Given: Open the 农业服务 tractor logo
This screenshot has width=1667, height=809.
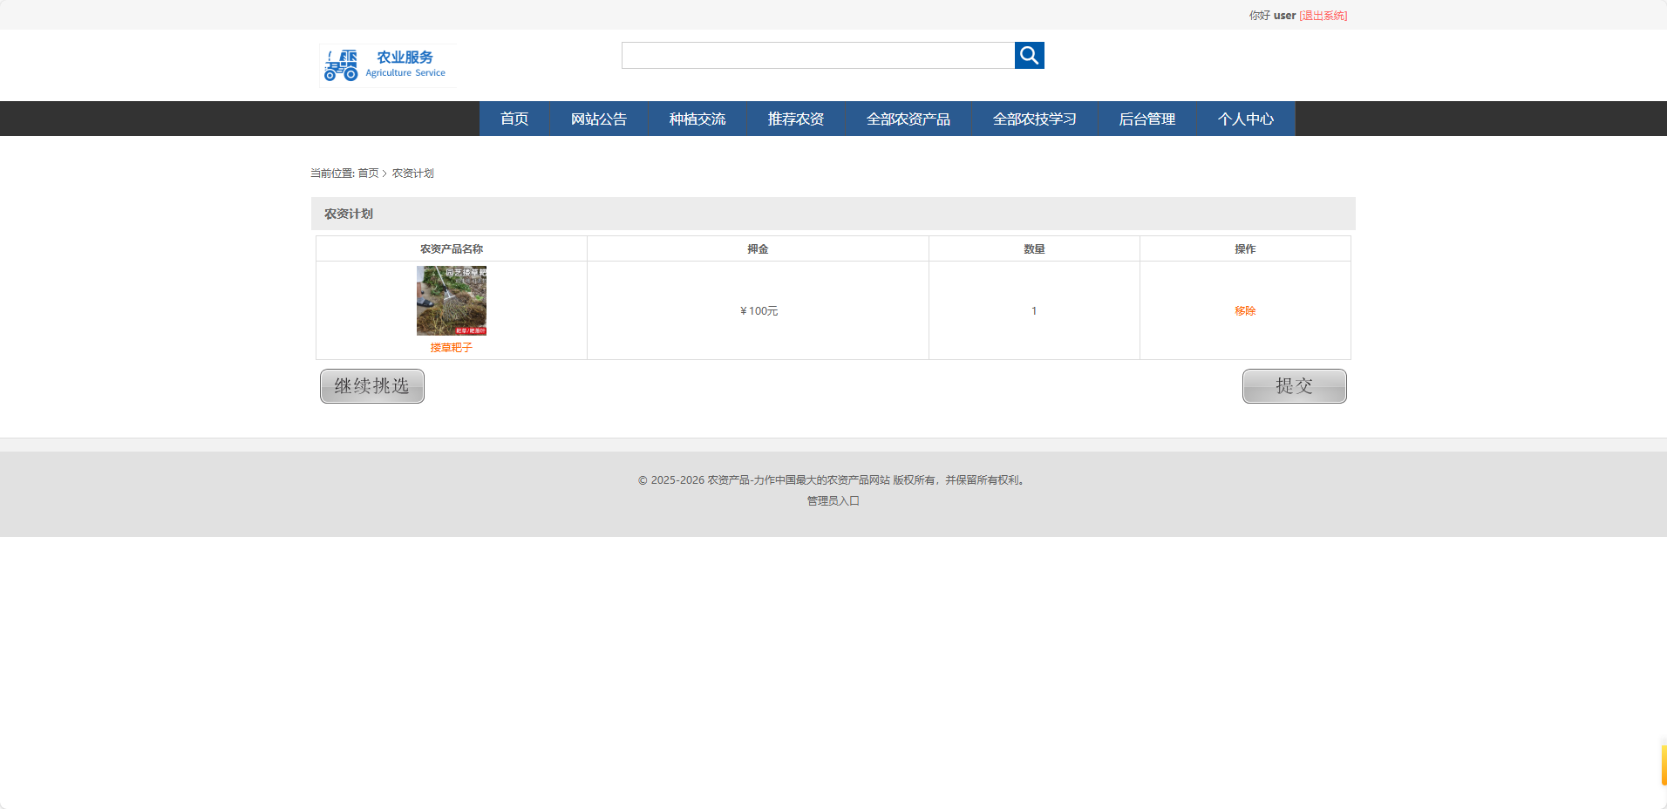Looking at the screenshot, I should pyautogui.click(x=388, y=65).
